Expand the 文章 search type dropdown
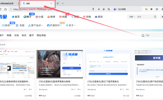The image size is (163, 100). [x=132, y=17]
